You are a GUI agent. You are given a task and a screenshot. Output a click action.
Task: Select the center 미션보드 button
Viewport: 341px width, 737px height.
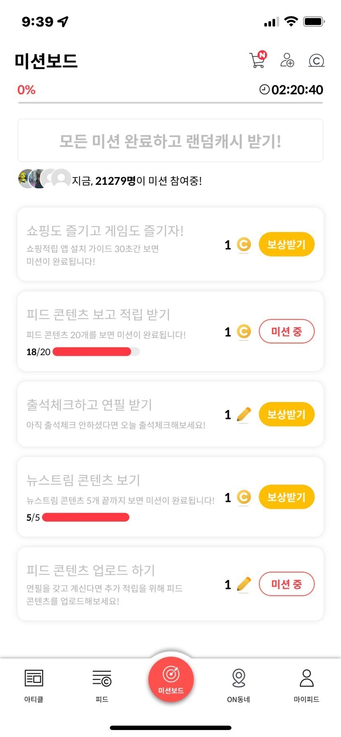[x=171, y=679]
